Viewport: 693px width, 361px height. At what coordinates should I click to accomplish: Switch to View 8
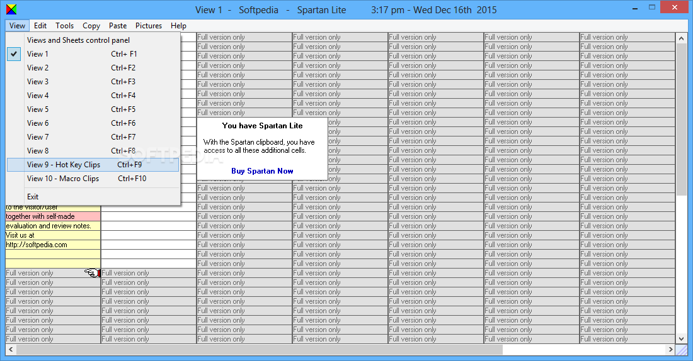tap(93, 150)
